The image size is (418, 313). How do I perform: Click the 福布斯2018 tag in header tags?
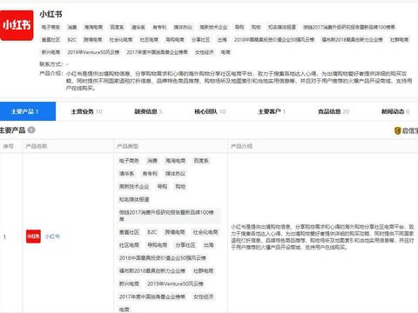(353, 40)
